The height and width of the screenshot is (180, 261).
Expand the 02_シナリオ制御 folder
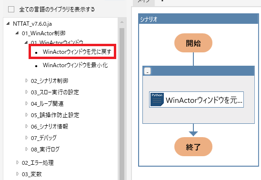pos(27,80)
